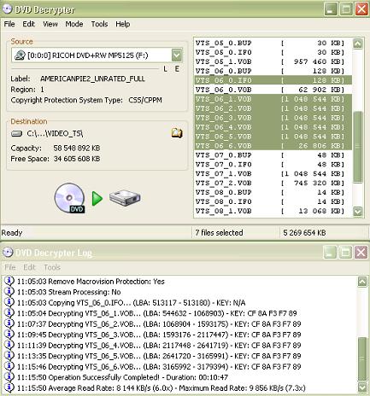Screen dimensions: 370x396
Task: Select VTS_05_1.VOB in file list
Action: (273, 61)
